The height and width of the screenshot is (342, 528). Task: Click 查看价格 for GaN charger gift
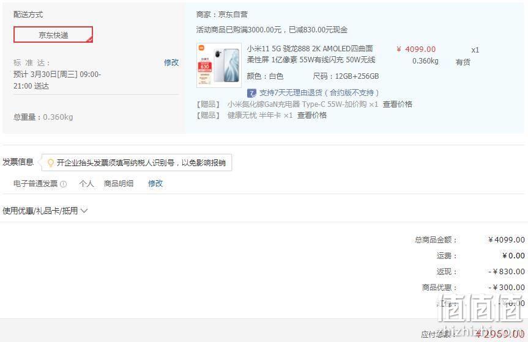[397, 104]
